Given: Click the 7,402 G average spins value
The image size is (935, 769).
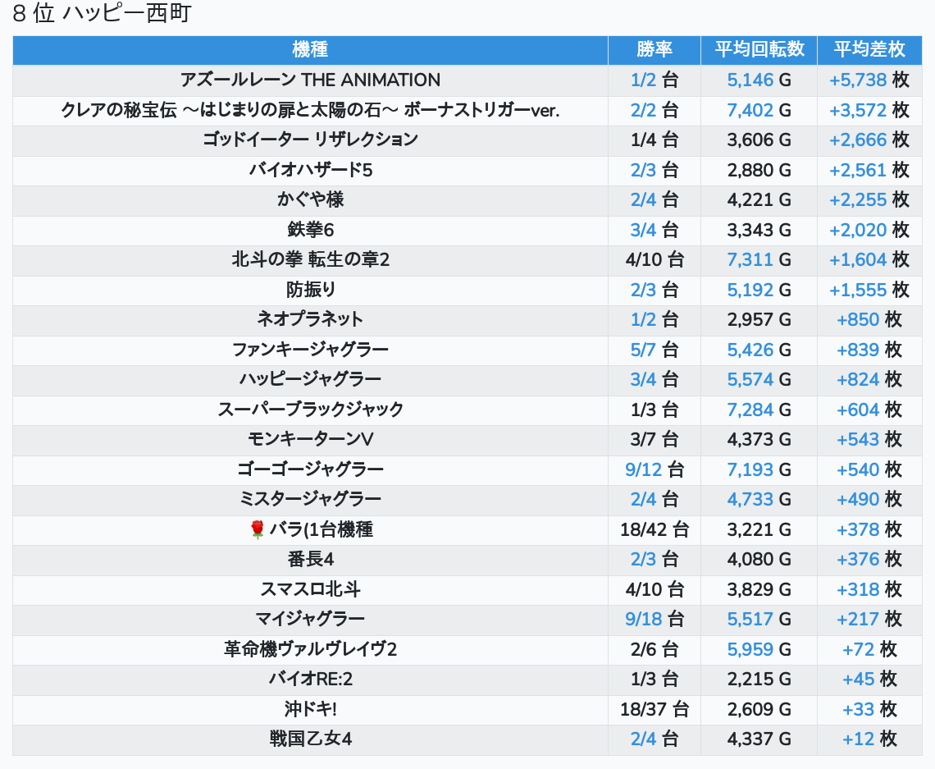Looking at the screenshot, I should [x=759, y=110].
